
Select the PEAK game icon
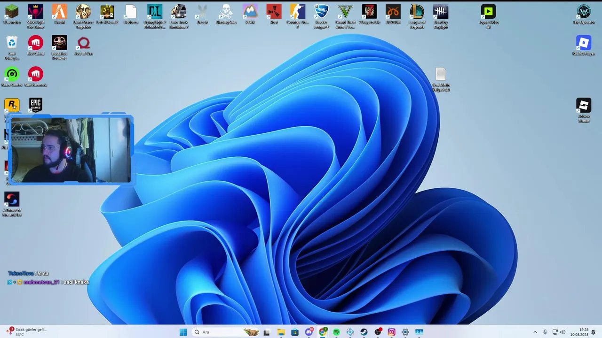(x=250, y=14)
